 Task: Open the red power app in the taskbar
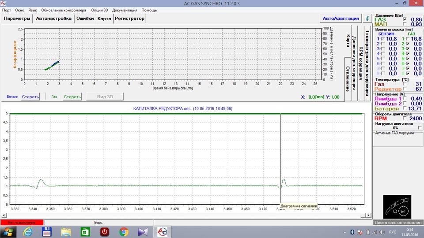[x=105, y=232]
